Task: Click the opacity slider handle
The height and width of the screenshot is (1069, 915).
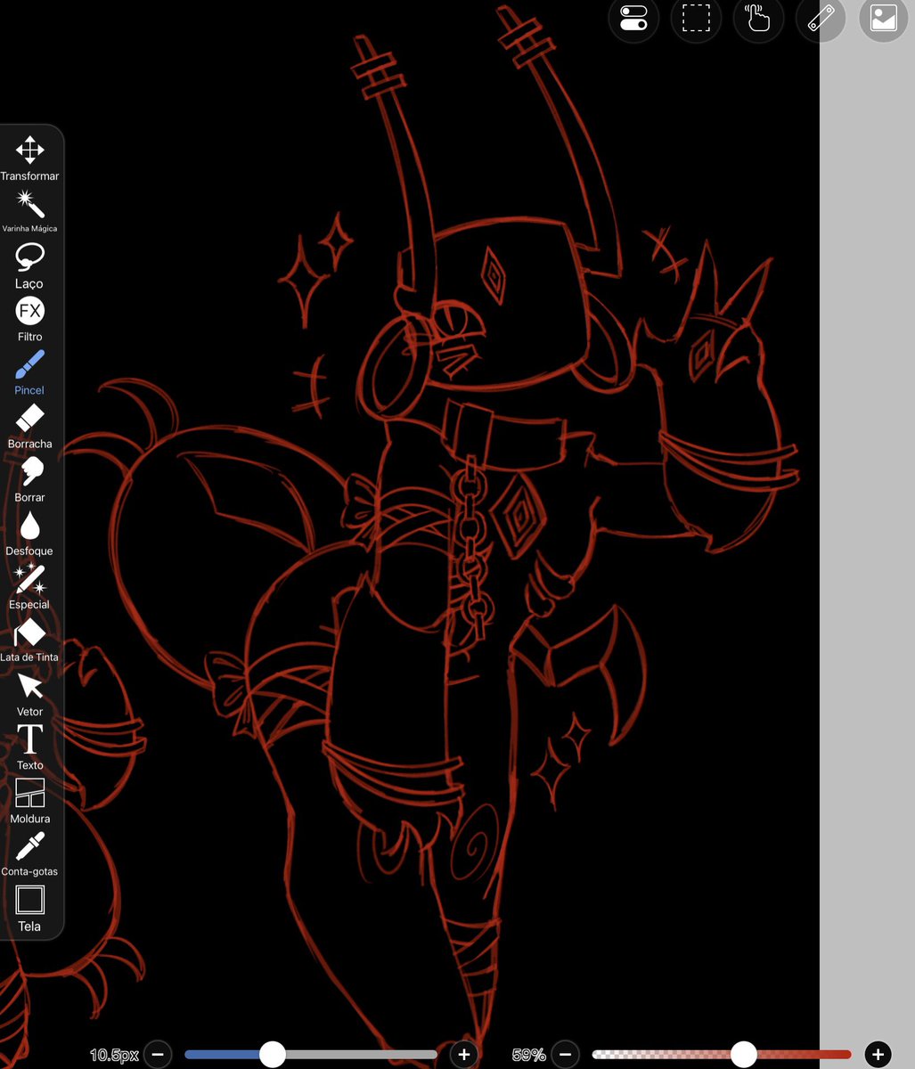Action: (743, 1055)
